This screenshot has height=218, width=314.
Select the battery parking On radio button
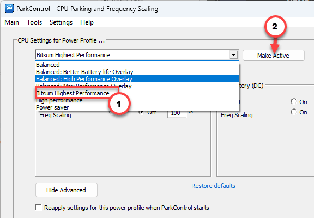point(294,101)
